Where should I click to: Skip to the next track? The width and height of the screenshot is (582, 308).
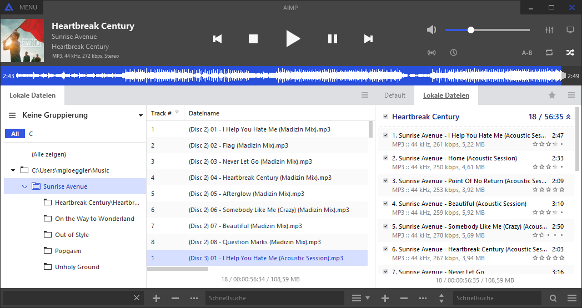click(368, 38)
